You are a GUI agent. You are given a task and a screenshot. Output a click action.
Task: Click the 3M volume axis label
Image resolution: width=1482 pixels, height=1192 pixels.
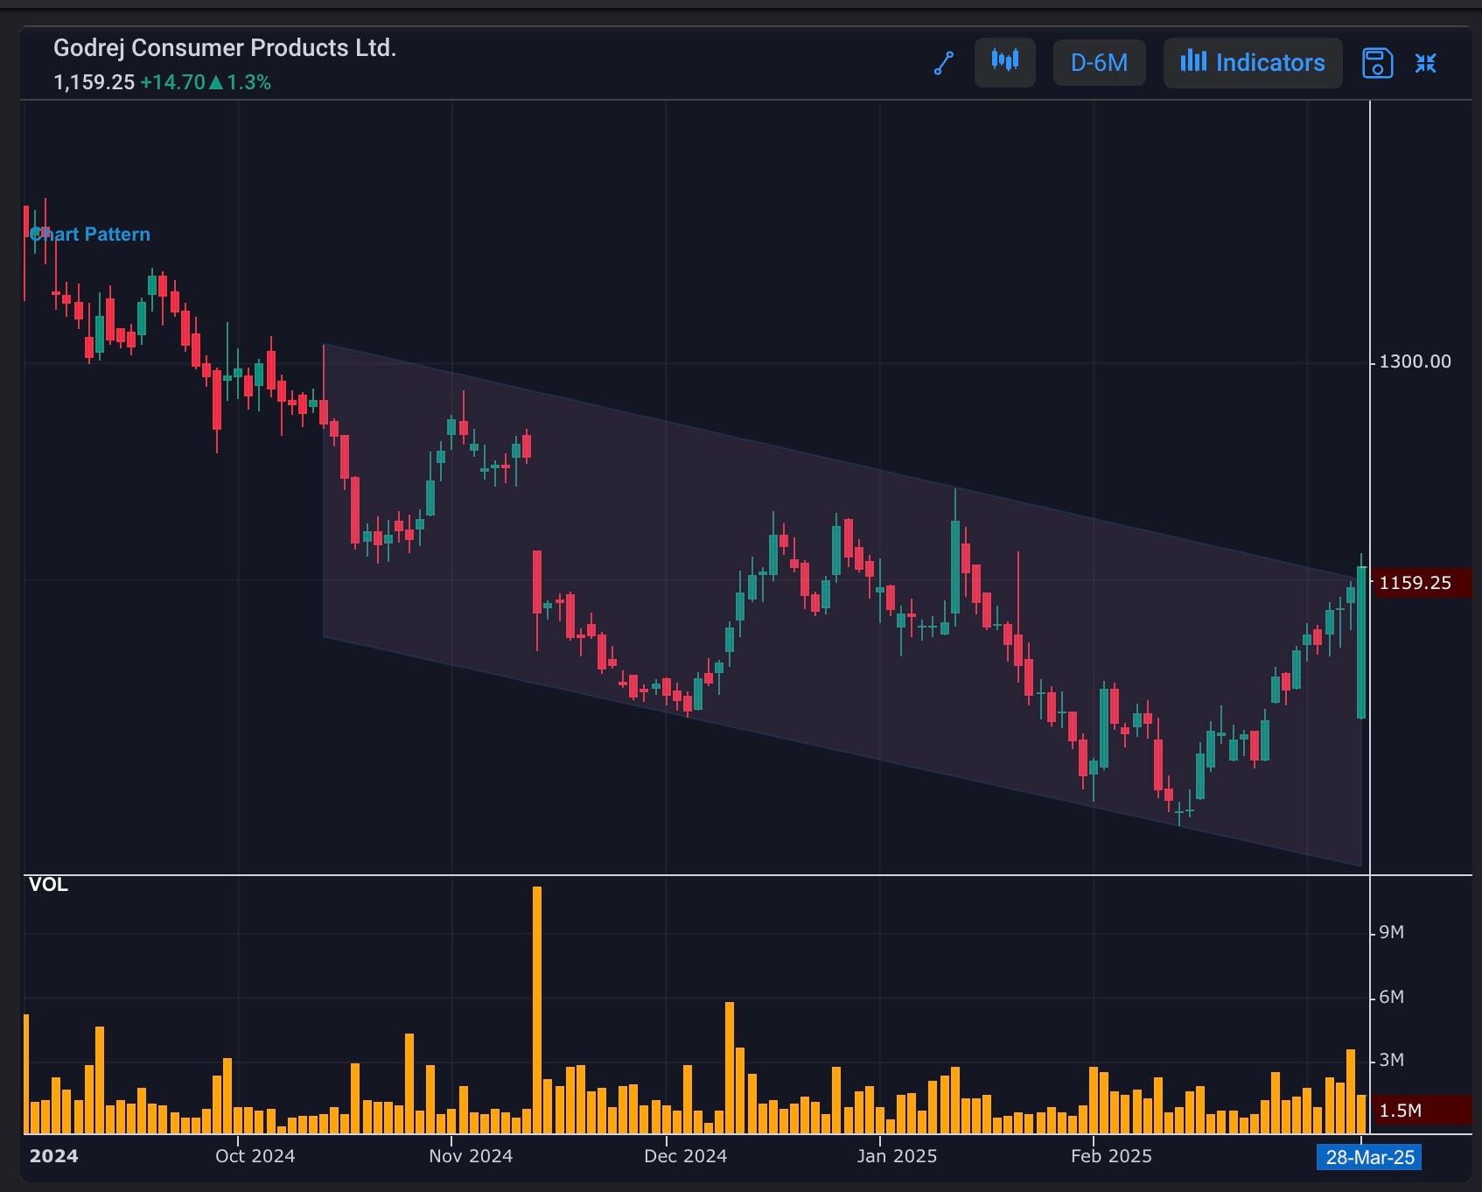point(1391,1060)
